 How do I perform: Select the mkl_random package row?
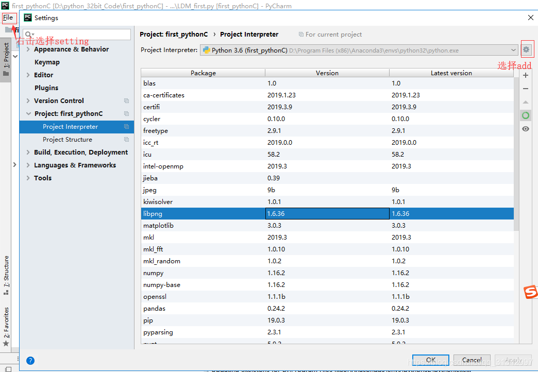(327, 261)
